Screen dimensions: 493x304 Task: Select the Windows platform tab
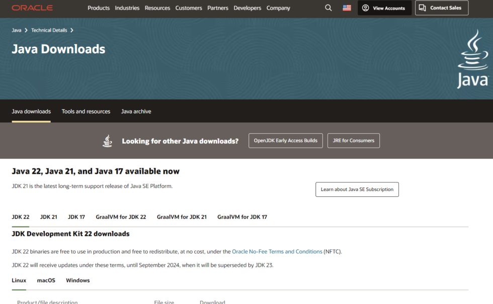pyautogui.click(x=77, y=280)
